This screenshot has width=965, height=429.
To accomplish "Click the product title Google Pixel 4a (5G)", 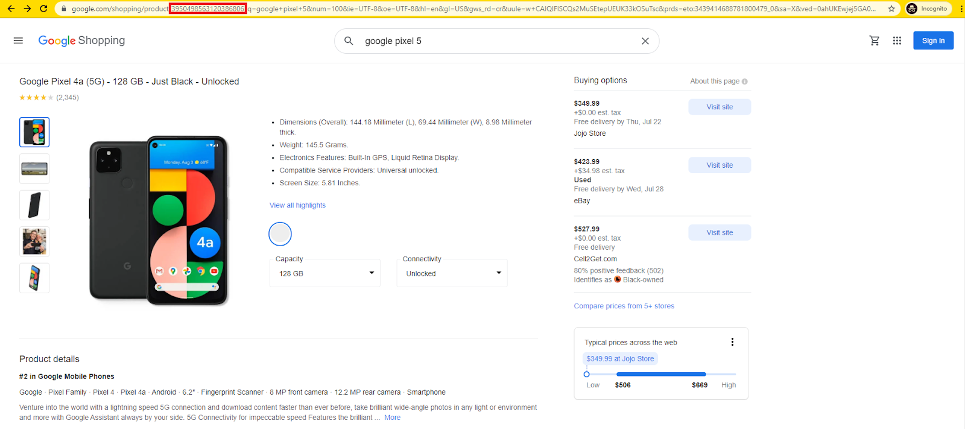I will [129, 81].
